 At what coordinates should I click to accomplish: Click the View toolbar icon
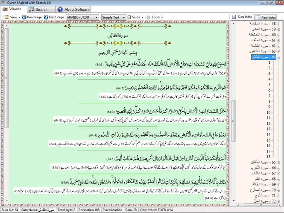tap(7, 17)
